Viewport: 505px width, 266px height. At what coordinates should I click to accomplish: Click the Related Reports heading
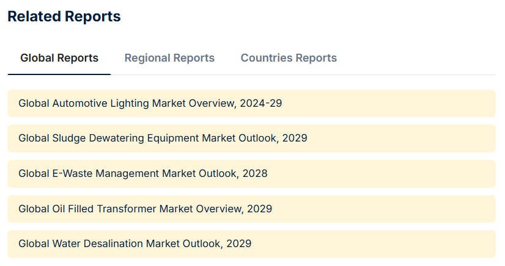pos(64,17)
